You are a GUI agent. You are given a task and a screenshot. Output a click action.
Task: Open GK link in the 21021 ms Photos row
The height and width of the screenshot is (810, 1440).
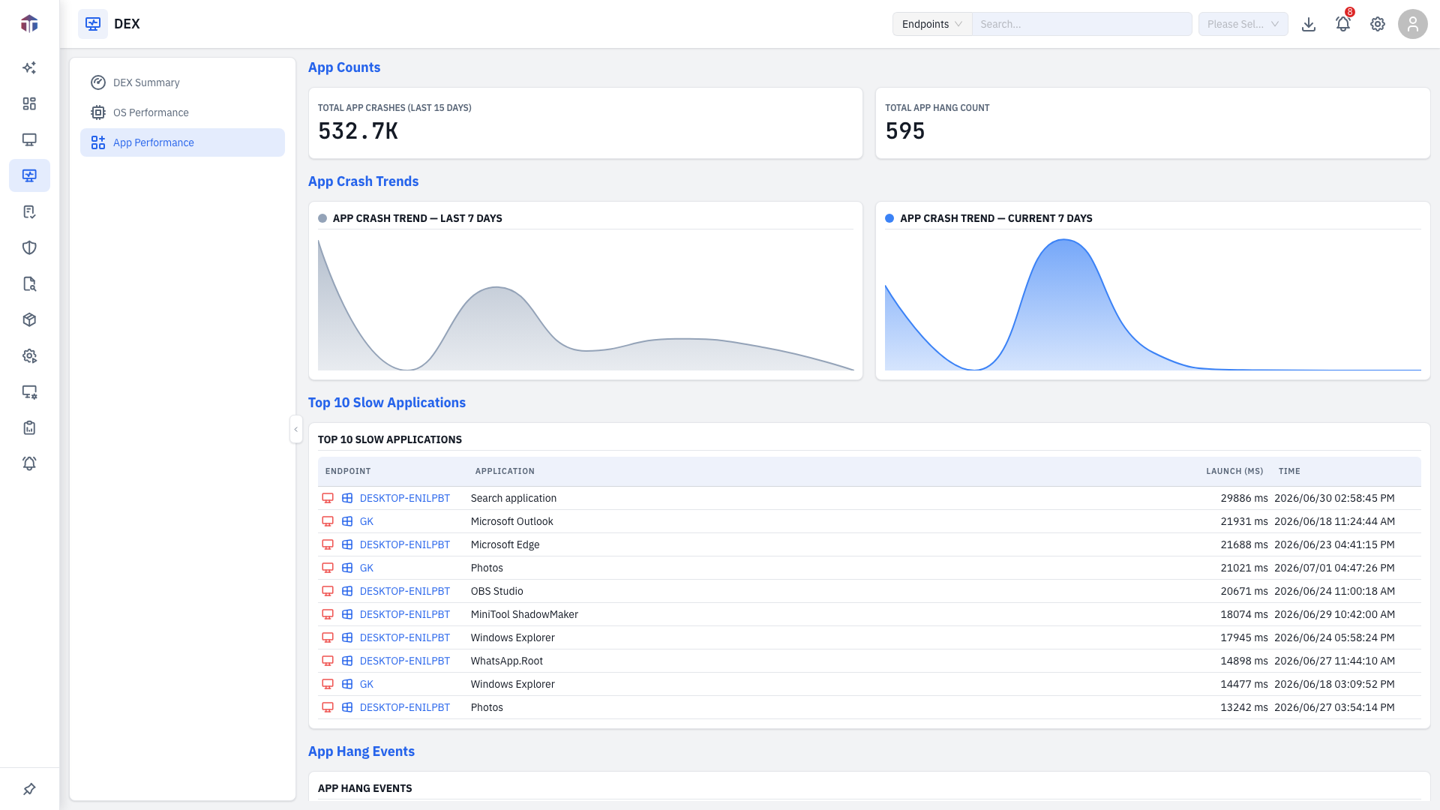(x=367, y=568)
